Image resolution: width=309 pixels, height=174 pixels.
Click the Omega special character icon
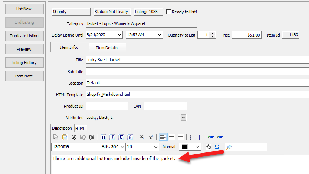[217, 147]
